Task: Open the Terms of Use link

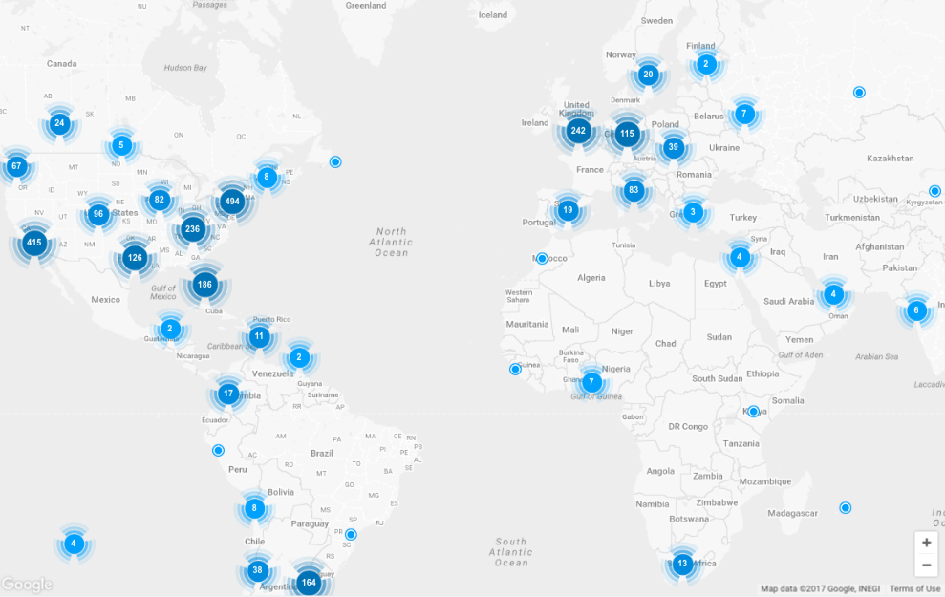Action: pyautogui.click(x=914, y=588)
